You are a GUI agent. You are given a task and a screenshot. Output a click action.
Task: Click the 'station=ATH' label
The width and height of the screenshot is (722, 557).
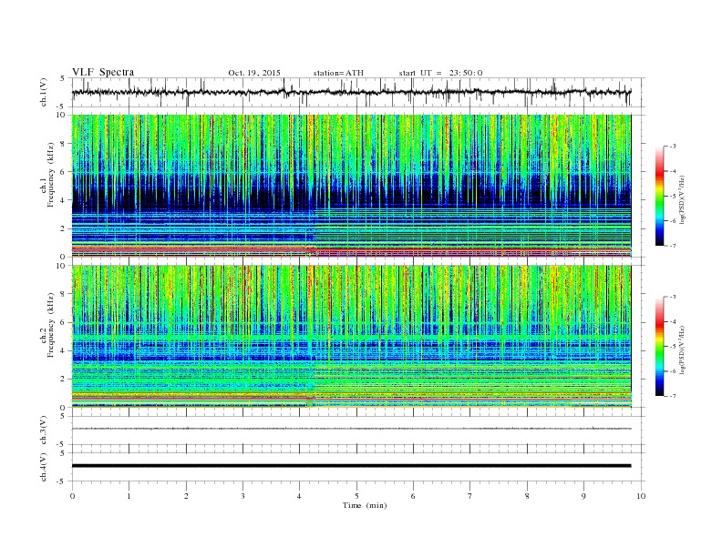[x=338, y=73]
